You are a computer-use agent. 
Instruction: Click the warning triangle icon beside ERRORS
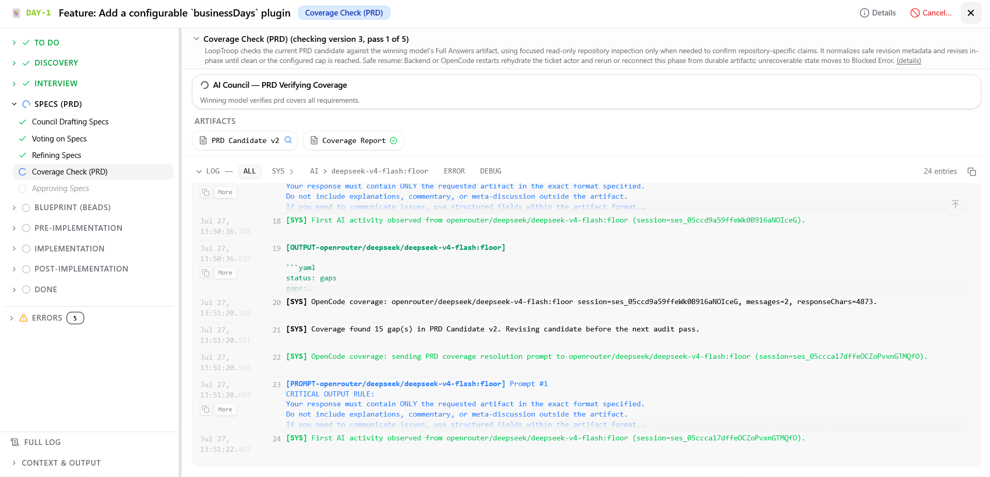pos(23,318)
